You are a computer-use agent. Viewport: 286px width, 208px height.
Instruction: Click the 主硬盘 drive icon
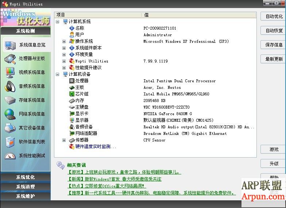coord(72,107)
